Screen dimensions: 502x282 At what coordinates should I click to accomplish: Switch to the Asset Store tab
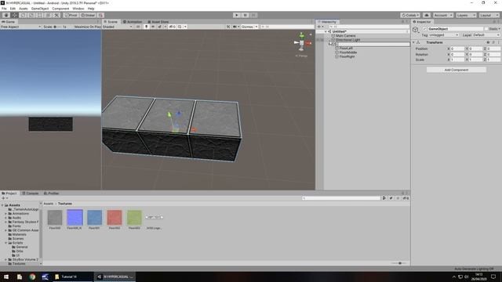click(x=158, y=22)
